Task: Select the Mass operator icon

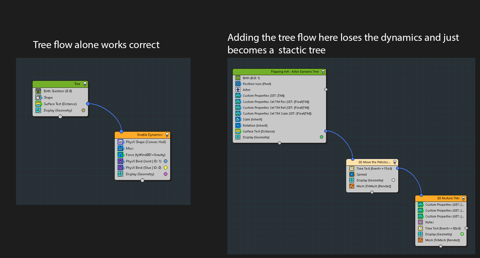Action: pos(120,148)
